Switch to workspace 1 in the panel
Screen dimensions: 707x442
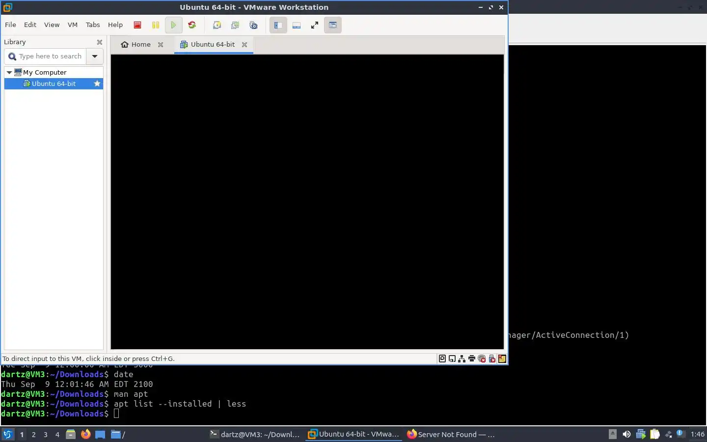[x=22, y=434]
